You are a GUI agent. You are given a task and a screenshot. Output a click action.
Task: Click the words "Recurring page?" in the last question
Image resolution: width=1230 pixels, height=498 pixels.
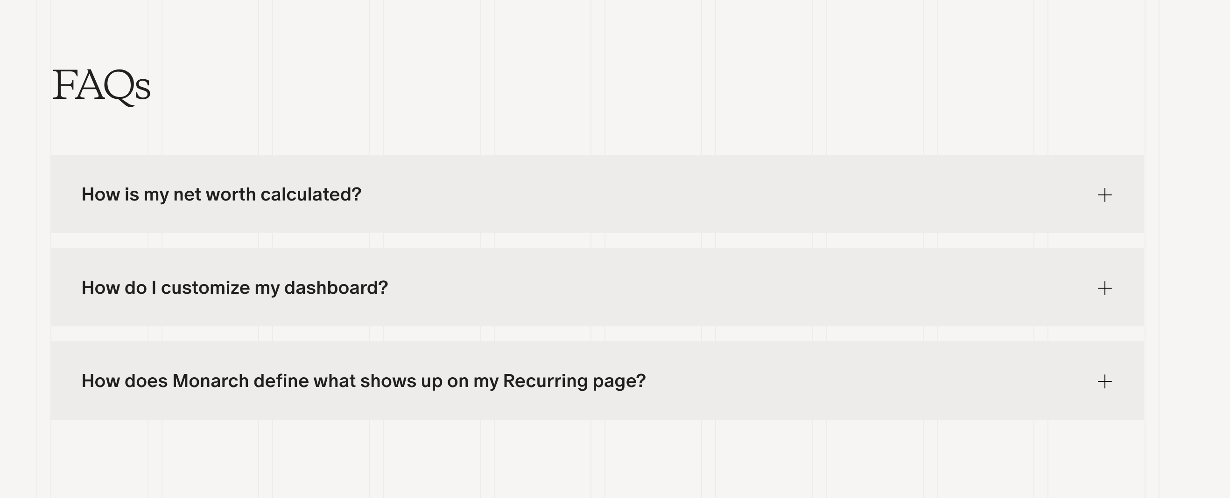coord(574,381)
